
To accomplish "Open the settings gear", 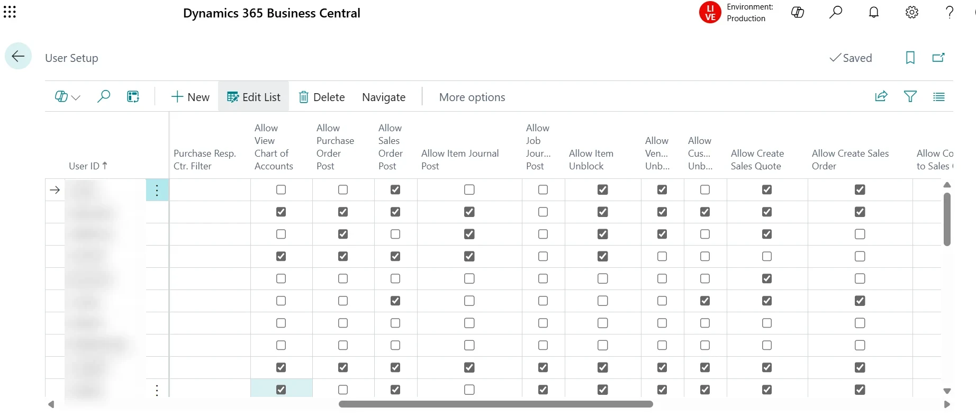I will tap(912, 12).
